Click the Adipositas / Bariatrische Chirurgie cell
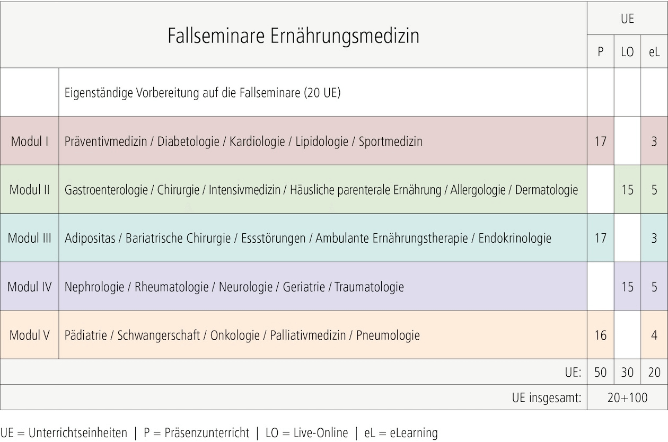 coord(307,238)
